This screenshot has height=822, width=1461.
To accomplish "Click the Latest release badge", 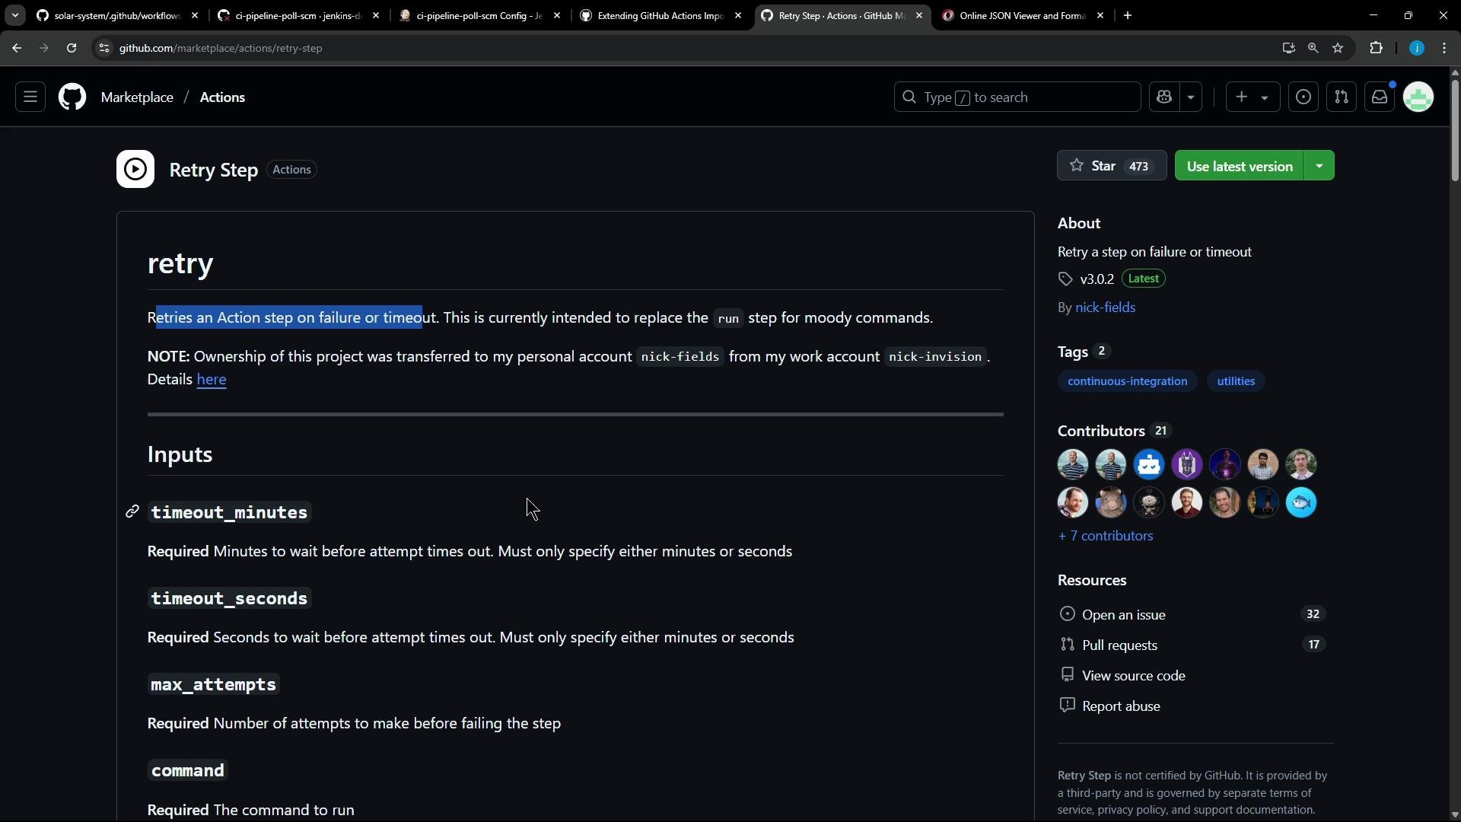I will point(1143,279).
